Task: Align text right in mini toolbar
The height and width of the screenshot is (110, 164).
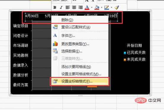Action: (x=81, y=7)
